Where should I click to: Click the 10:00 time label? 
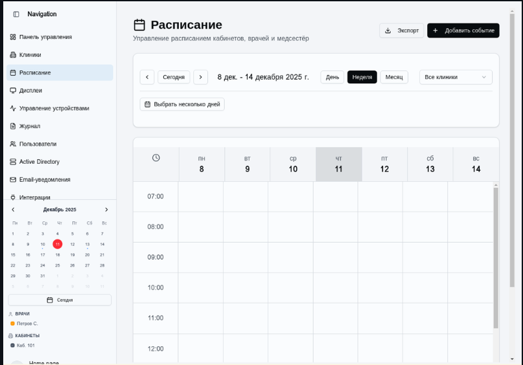click(x=156, y=288)
